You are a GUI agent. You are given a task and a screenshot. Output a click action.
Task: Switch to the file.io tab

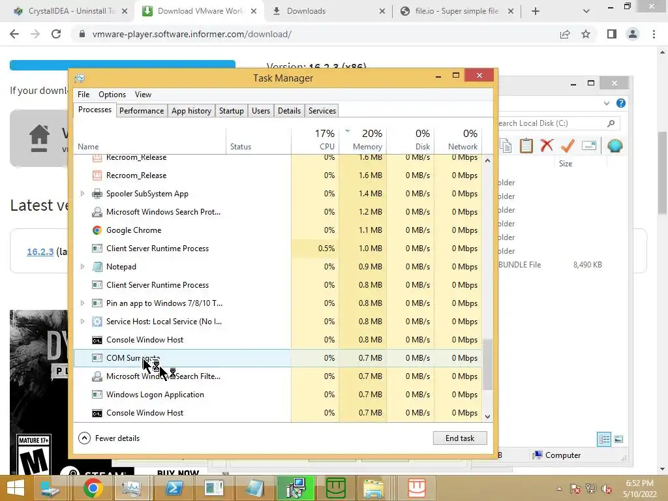pos(457,11)
